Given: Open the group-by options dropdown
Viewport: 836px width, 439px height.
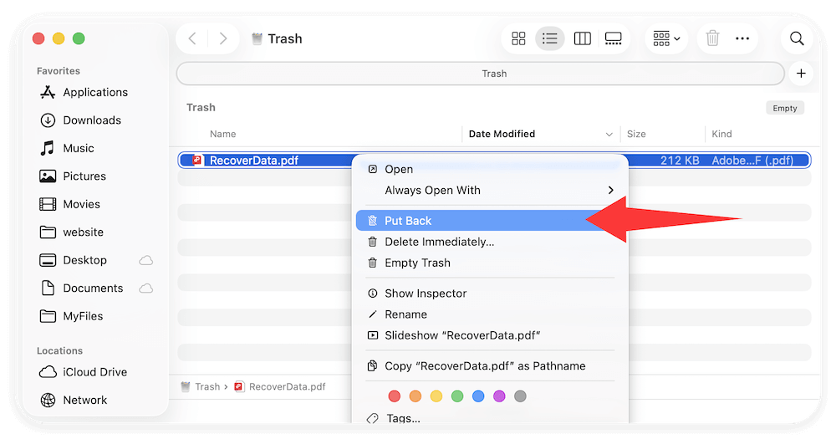Looking at the screenshot, I should (666, 38).
